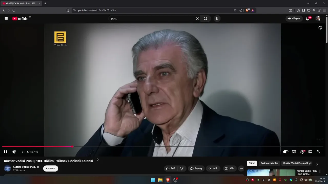Open player settings gear
This screenshot has height=184, width=328.
coord(302,152)
